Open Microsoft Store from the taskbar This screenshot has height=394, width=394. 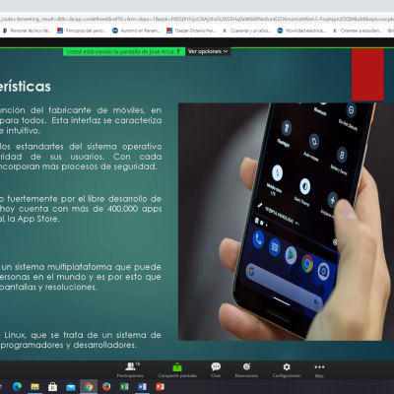coord(52,387)
